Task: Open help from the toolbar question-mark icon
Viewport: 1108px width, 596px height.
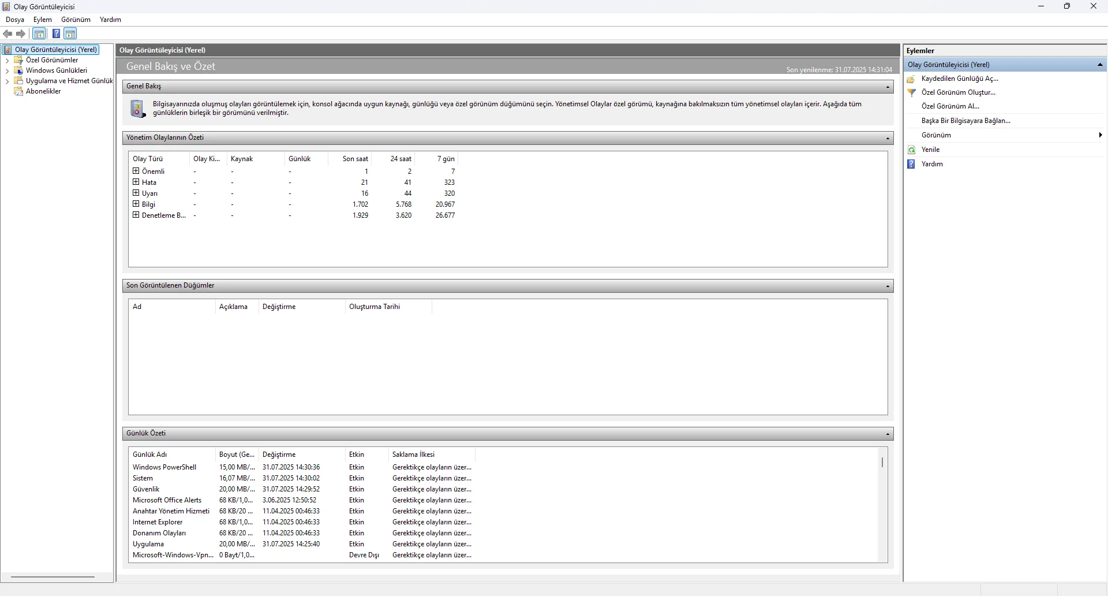Action: 56,33
